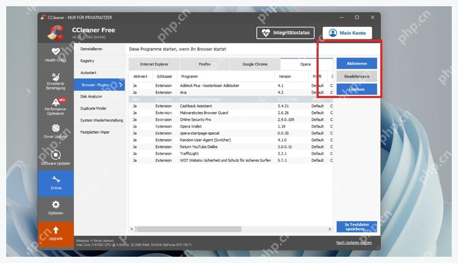Screen dimensions: 458x263
Task: Sort by the Version column header
Action: click(x=292, y=76)
